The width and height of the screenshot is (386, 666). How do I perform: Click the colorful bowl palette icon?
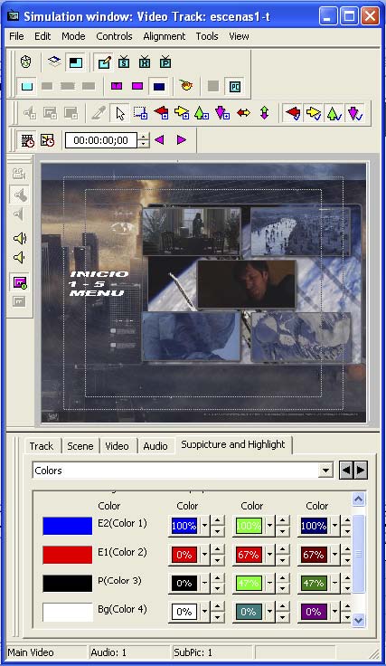pyautogui.click(x=186, y=86)
